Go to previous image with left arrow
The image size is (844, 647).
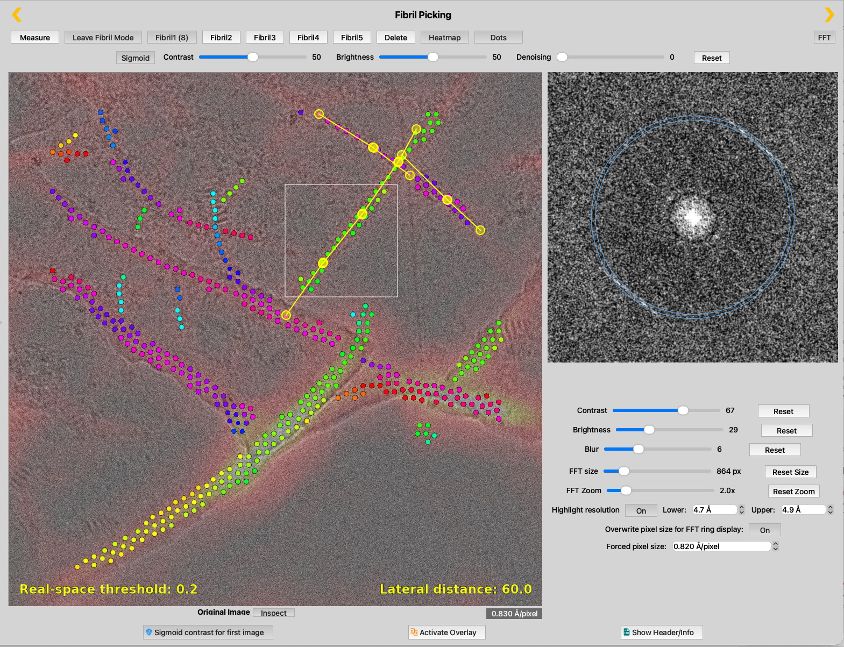click(x=17, y=15)
